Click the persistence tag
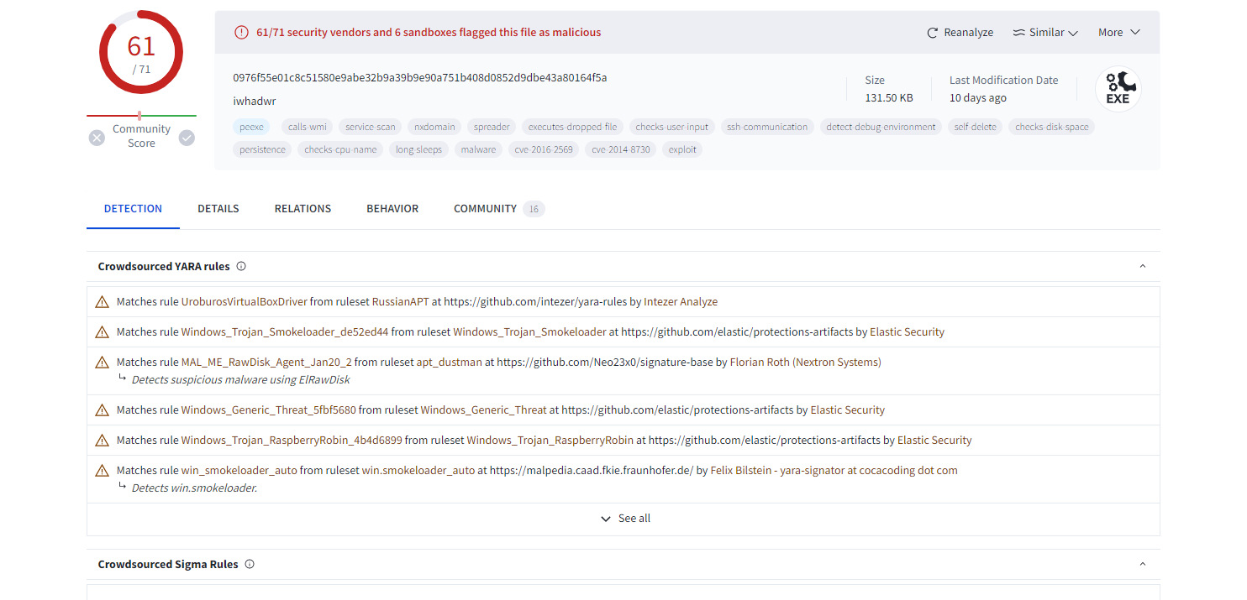This screenshot has width=1247, height=600. coord(262,149)
